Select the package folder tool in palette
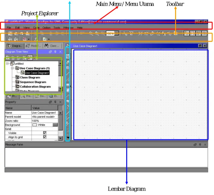The width and height of the screenshot is (214, 195). point(68,84)
